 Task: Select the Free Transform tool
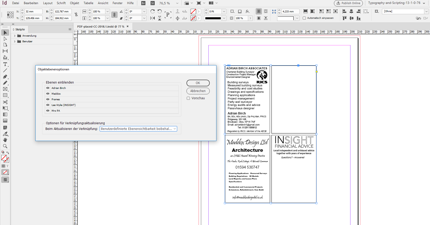click(x=5, y=108)
